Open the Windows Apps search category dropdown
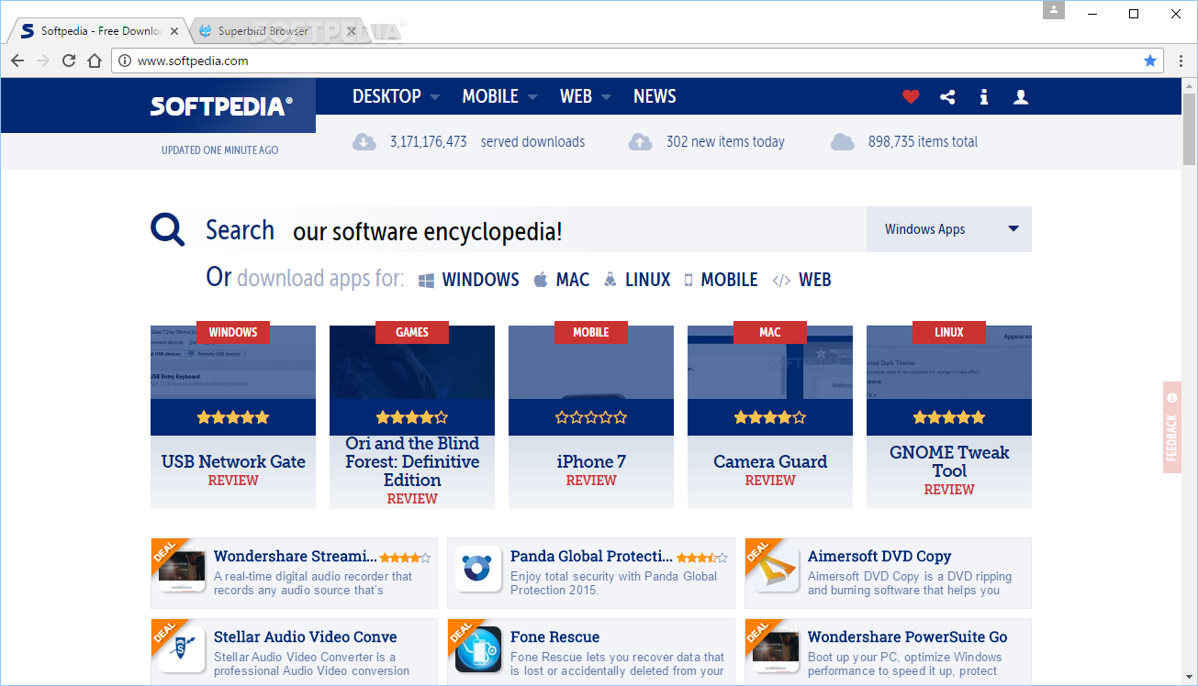The width and height of the screenshot is (1198, 686). (x=949, y=229)
